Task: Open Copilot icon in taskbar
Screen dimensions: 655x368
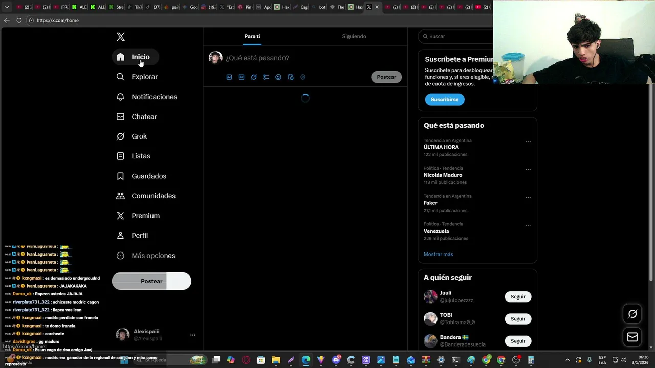Action: (231, 360)
